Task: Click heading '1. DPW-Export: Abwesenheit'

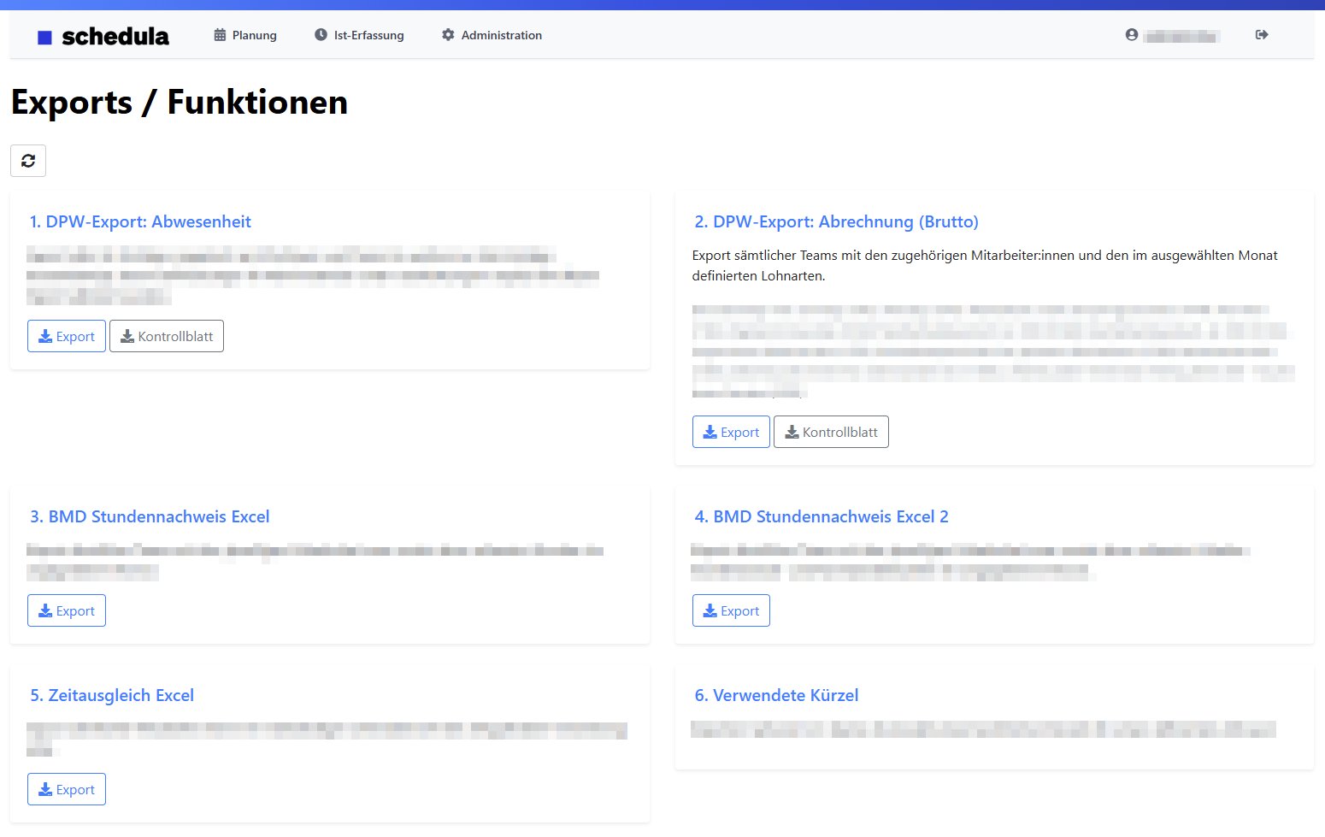Action: (140, 221)
